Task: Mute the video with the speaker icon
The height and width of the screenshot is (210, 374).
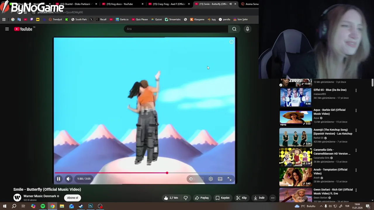Action: pyautogui.click(x=68, y=179)
